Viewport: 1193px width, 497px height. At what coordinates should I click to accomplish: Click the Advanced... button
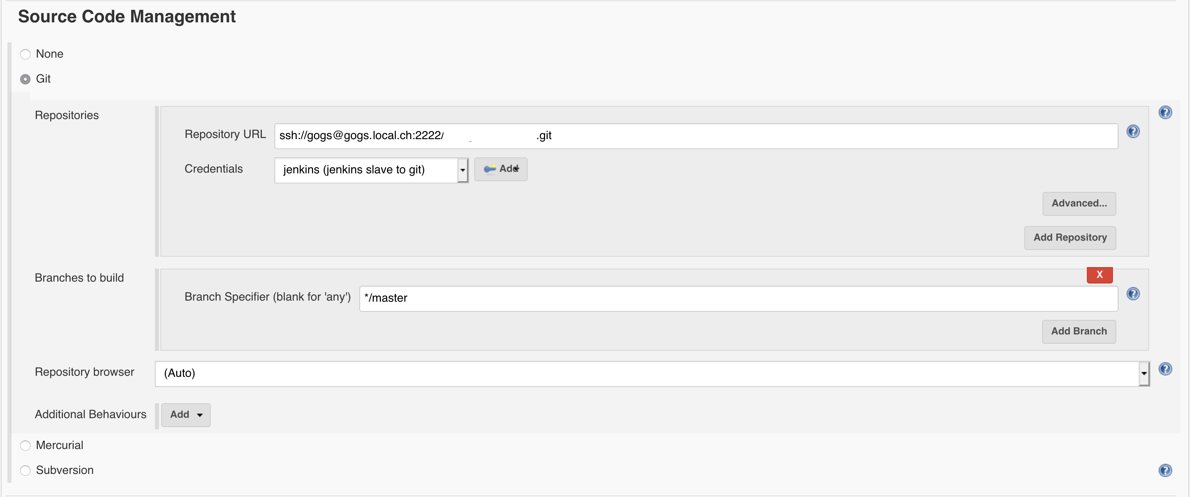point(1079,203)
